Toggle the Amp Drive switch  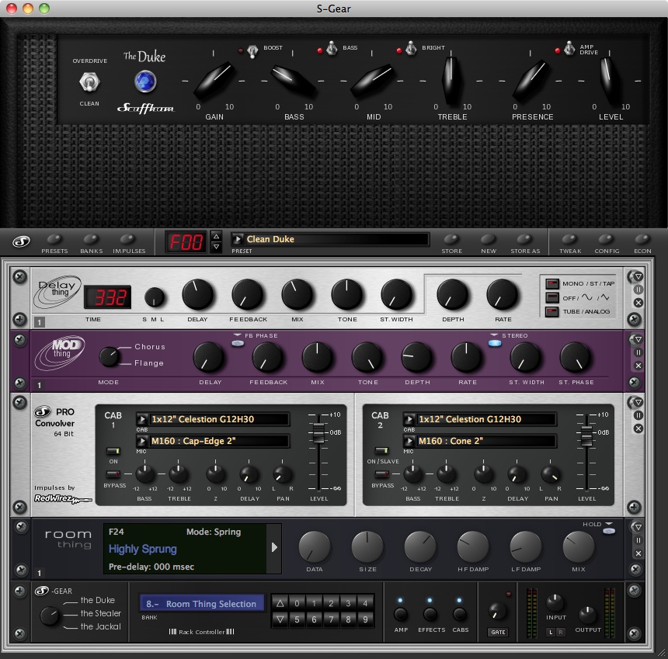pyautogui.click(x=569, y=49)
